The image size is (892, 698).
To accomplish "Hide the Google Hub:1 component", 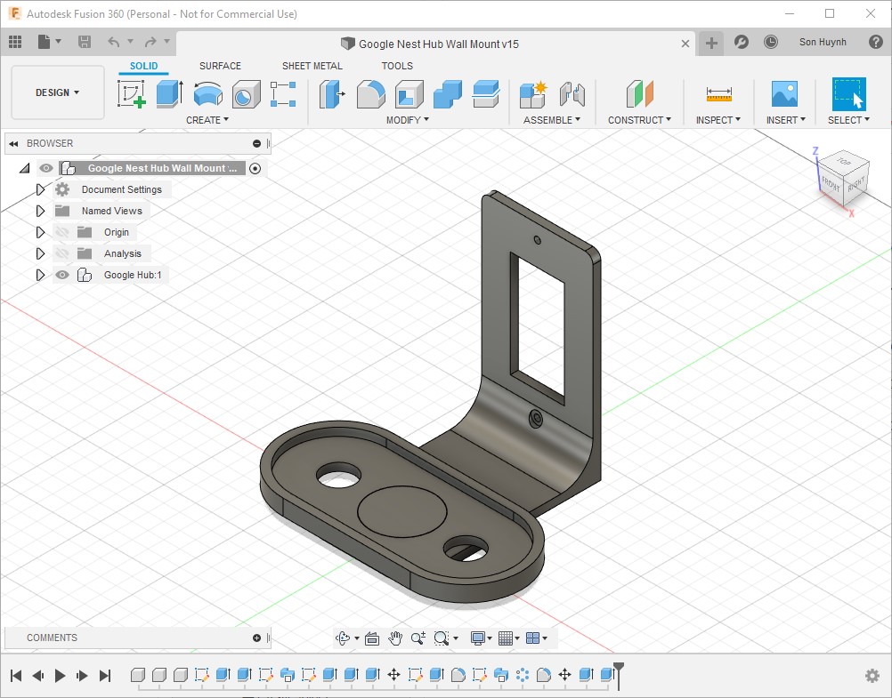I will tap(62, 275).
